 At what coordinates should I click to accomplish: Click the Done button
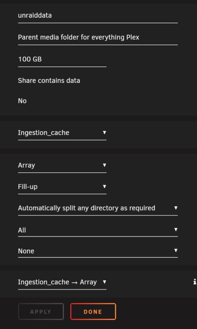(93, 311)
